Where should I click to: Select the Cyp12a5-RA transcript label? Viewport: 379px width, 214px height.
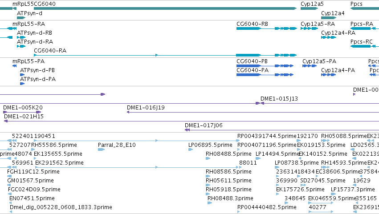(318, 24)
